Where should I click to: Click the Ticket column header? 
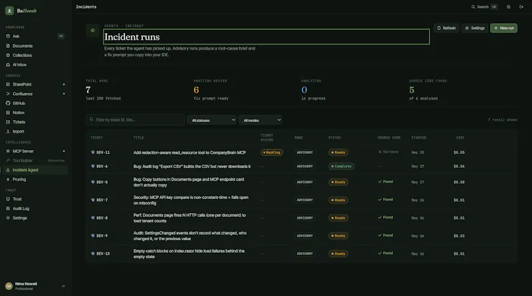click(x=96, y=138)
